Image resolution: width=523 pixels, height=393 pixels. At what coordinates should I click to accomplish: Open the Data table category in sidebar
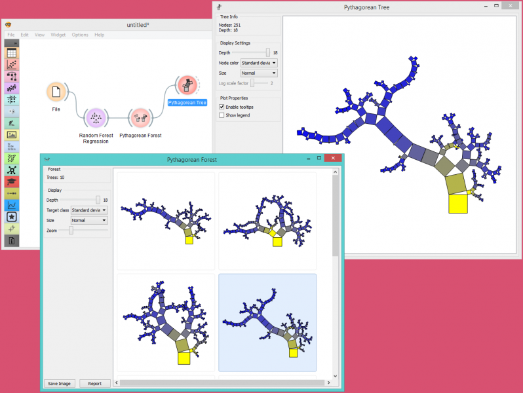[x=11, y=53]
